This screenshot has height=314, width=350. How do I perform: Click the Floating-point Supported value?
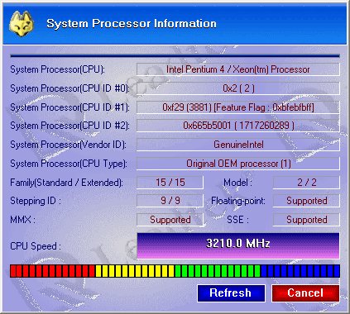click(x=306, y=201)
